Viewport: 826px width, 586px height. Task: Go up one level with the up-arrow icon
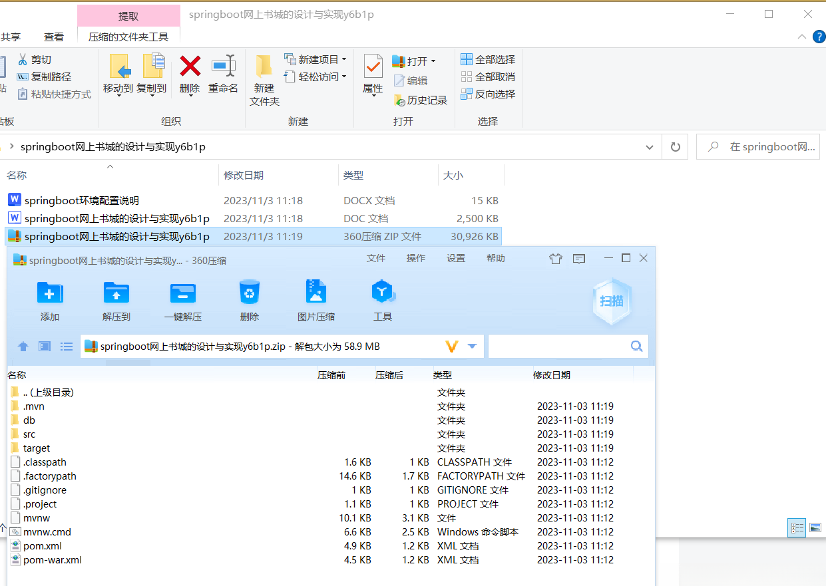(23, 346)
